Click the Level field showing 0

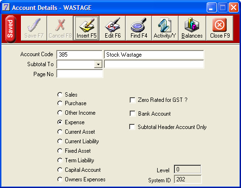click(x=187, y=169)
